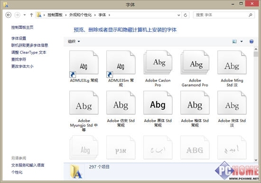Expand chevron after 控制面板 breadcrumb
Image resolution: width=261 pixels, height=183 pixels.
click(66, 15)
